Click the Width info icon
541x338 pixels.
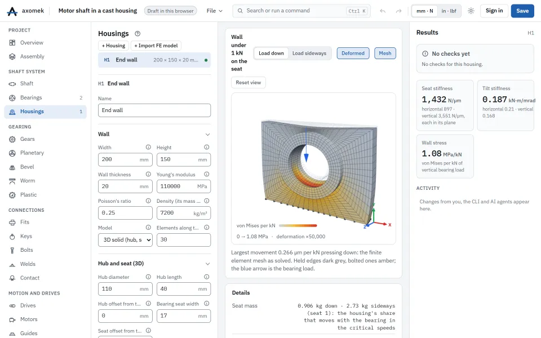148,147
